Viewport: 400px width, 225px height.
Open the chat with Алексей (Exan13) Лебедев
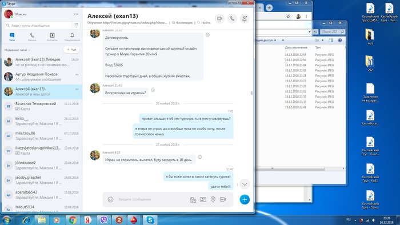pyautogui.click(x=42, y=62)
